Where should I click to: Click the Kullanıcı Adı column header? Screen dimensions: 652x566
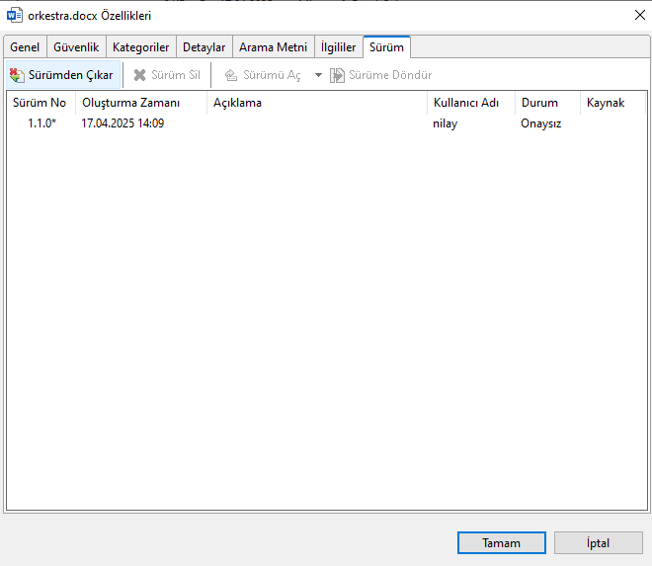tap(465, 103)
